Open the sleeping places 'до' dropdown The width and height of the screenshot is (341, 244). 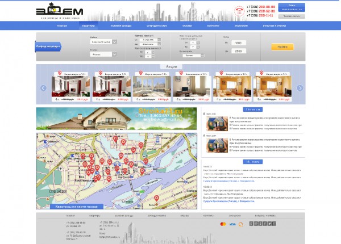150,56
